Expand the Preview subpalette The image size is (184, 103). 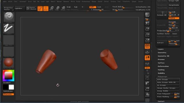161,60
